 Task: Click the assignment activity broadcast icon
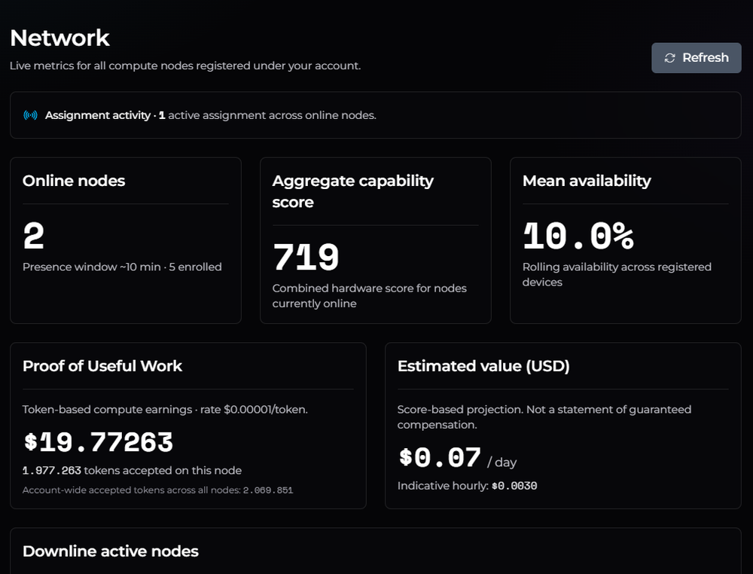click(x=30, y=115)
